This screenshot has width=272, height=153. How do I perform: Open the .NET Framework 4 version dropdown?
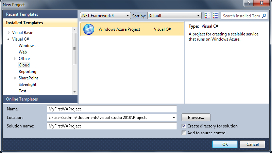(128, 16)
